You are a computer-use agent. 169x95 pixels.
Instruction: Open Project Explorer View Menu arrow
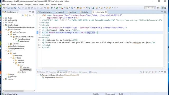click(x=34, y=15)
